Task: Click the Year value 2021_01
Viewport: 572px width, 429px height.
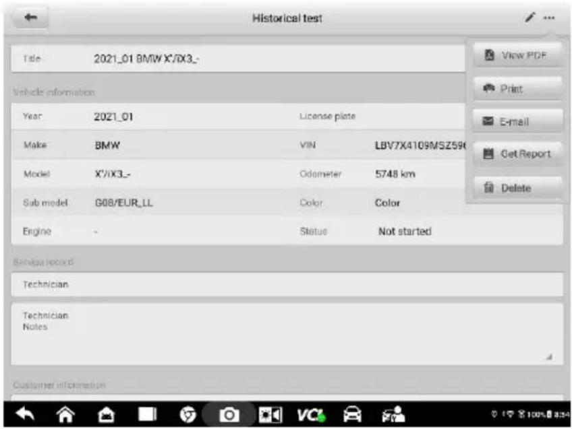Action: pos(113,117)
